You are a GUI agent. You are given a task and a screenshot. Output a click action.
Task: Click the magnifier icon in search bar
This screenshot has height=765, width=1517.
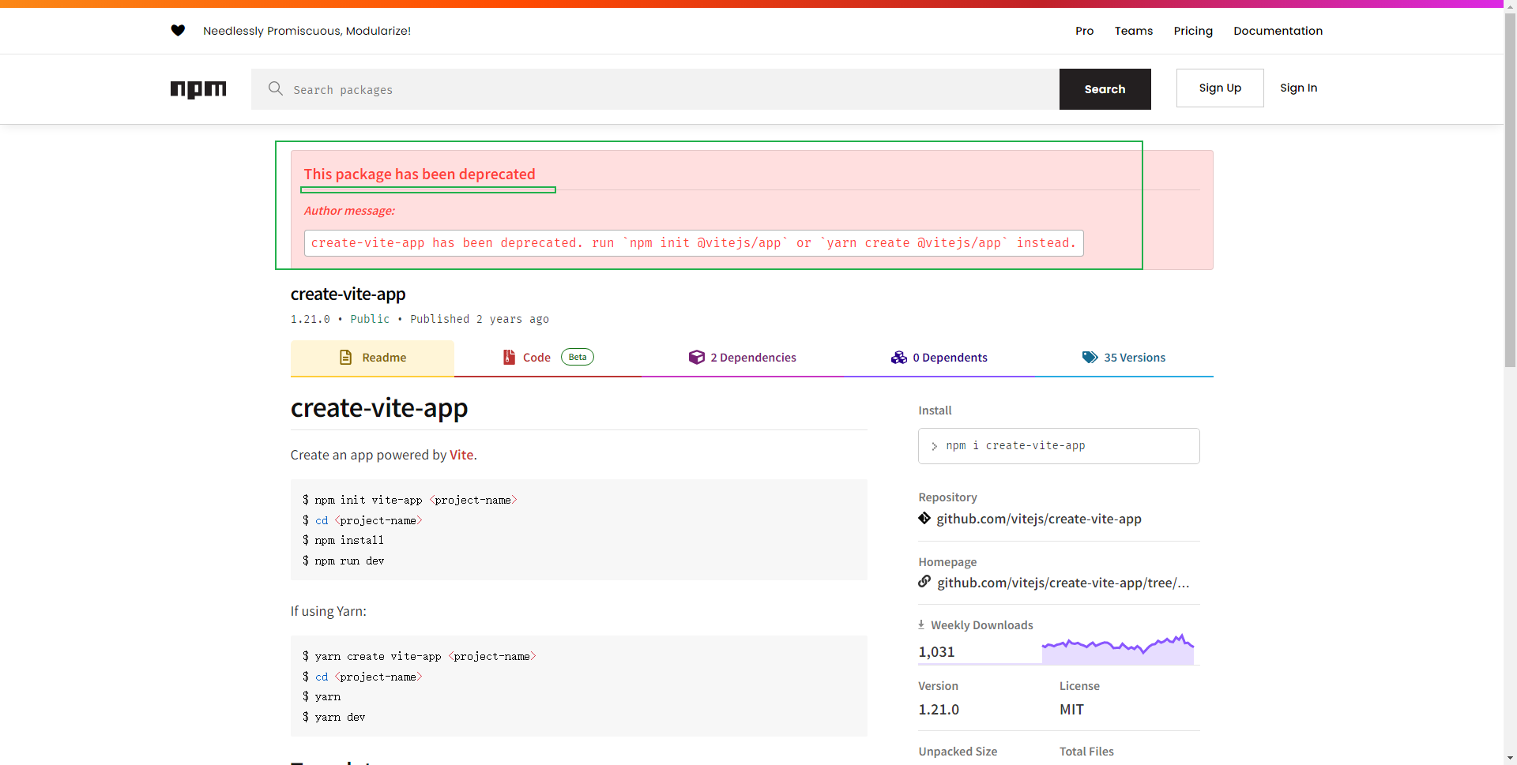pos(275,88)
